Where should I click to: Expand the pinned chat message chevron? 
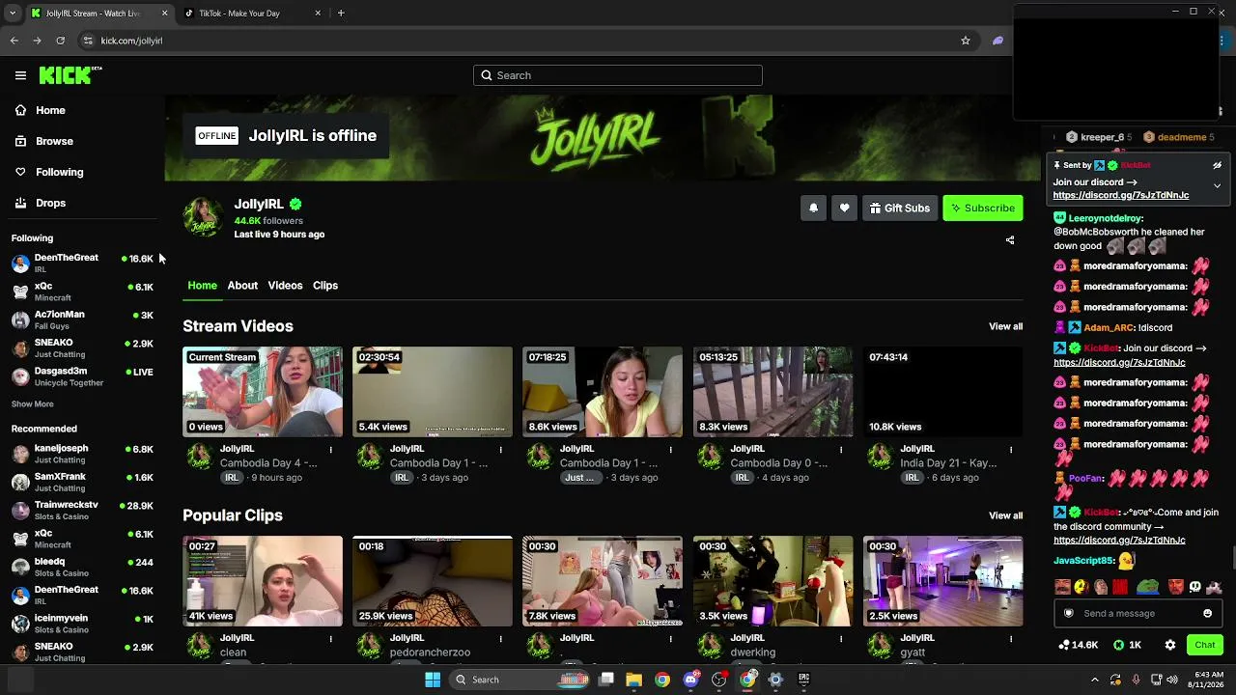(1217, 185)
